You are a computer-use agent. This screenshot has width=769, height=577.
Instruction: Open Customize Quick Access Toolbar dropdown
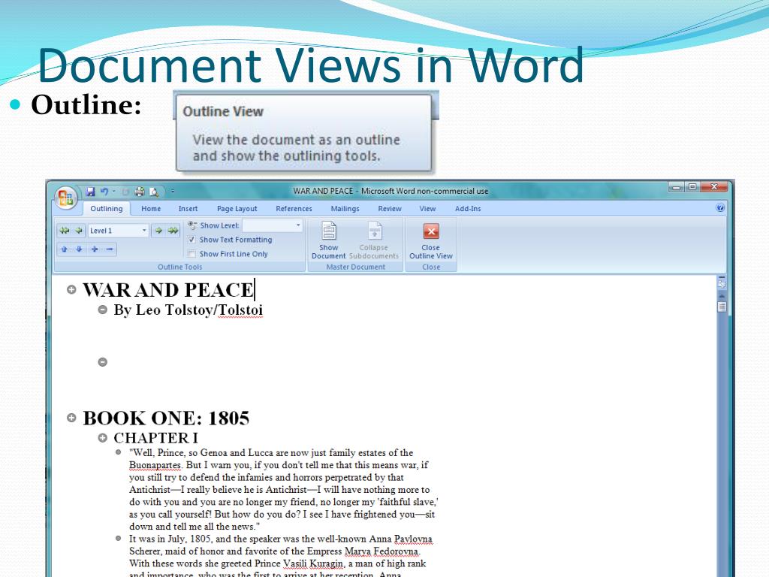point(173,192)
